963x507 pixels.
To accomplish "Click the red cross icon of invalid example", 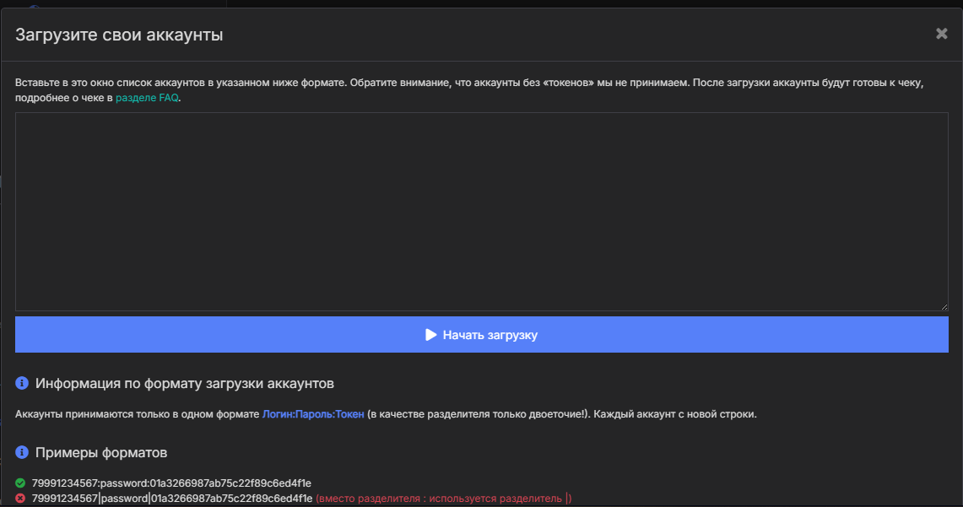I will (20, 499).
